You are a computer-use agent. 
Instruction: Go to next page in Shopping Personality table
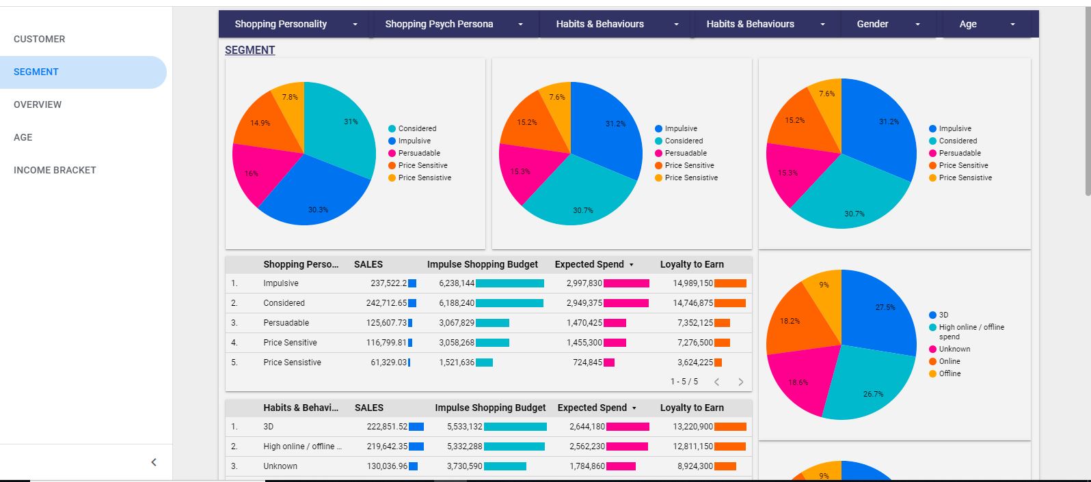click(740, 382)
